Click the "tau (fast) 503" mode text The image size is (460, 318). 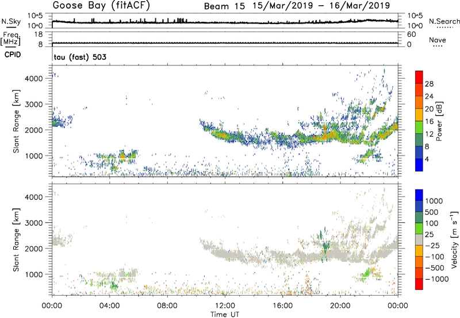coord(80,57)
